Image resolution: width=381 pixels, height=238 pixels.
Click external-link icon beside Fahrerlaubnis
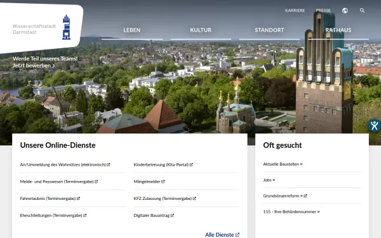point(78,199)
